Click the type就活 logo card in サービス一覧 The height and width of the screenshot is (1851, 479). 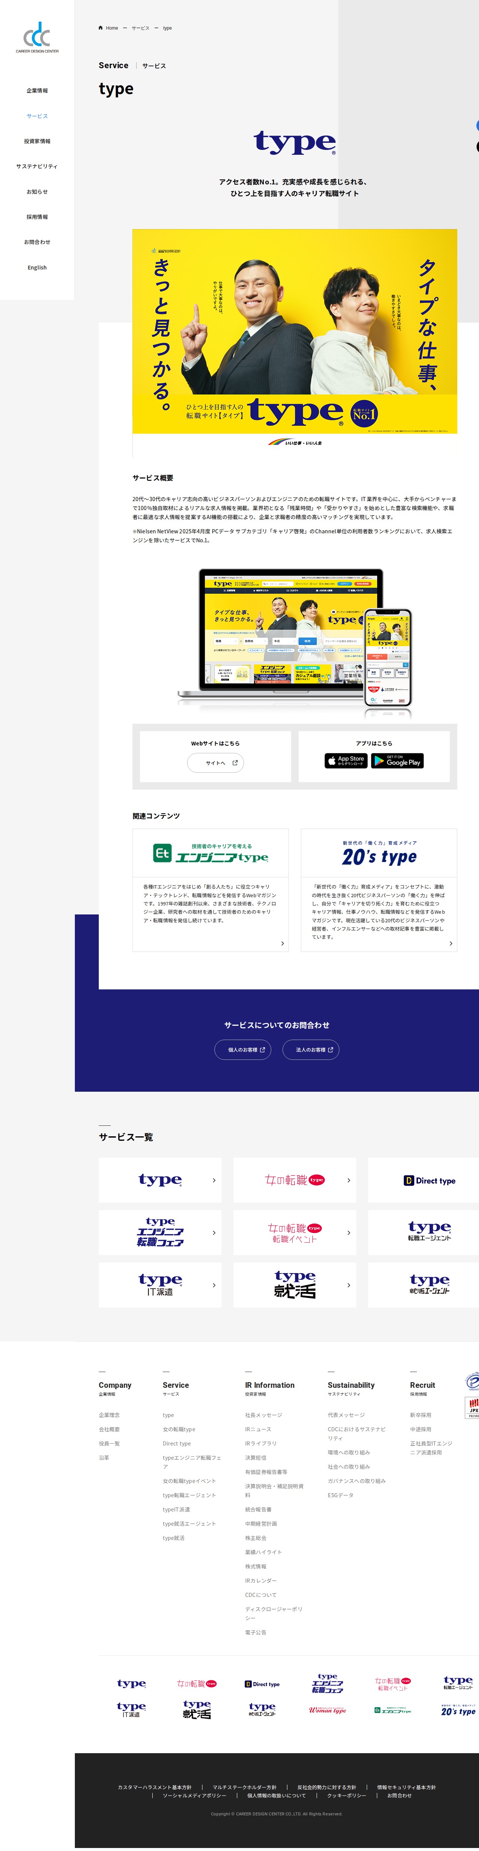(295, 1285)
